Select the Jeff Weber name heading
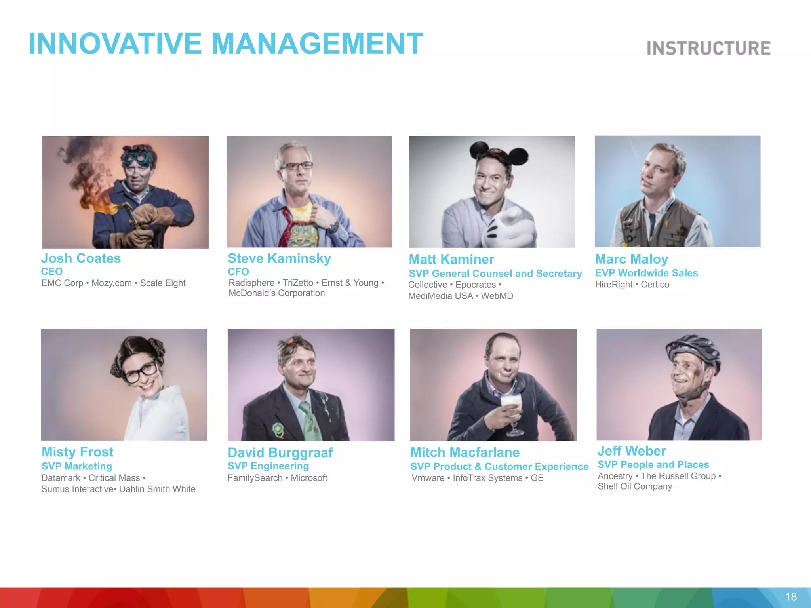 (x=632, y=451)
